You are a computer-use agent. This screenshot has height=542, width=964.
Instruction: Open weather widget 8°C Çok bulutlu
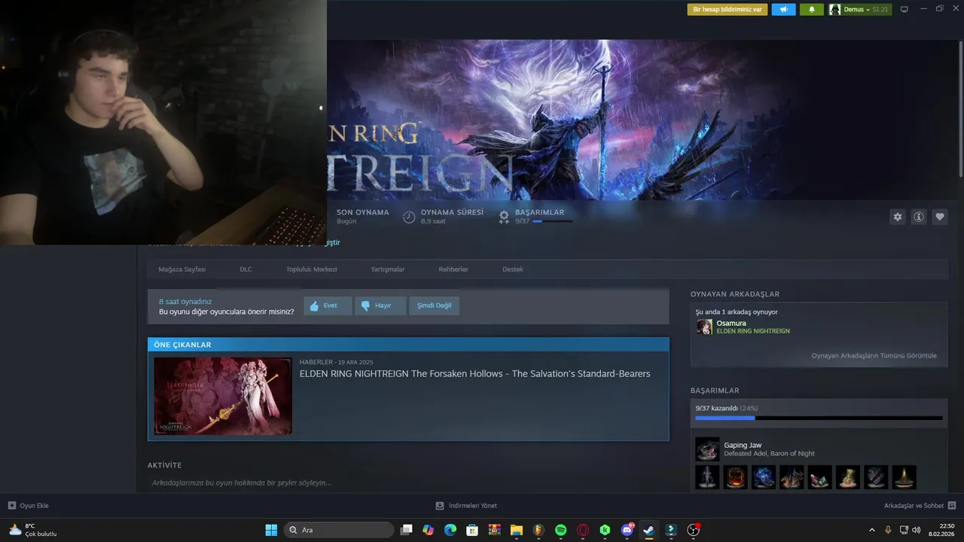pos(32,530)
